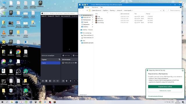This screenshot has height=104, width=186.
Task: Open This PC in Explorer sidebar
Action: [x=86, y=33]
